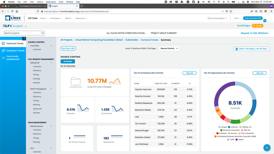Click the Red Hat legend color swatch

pos(242,130)
